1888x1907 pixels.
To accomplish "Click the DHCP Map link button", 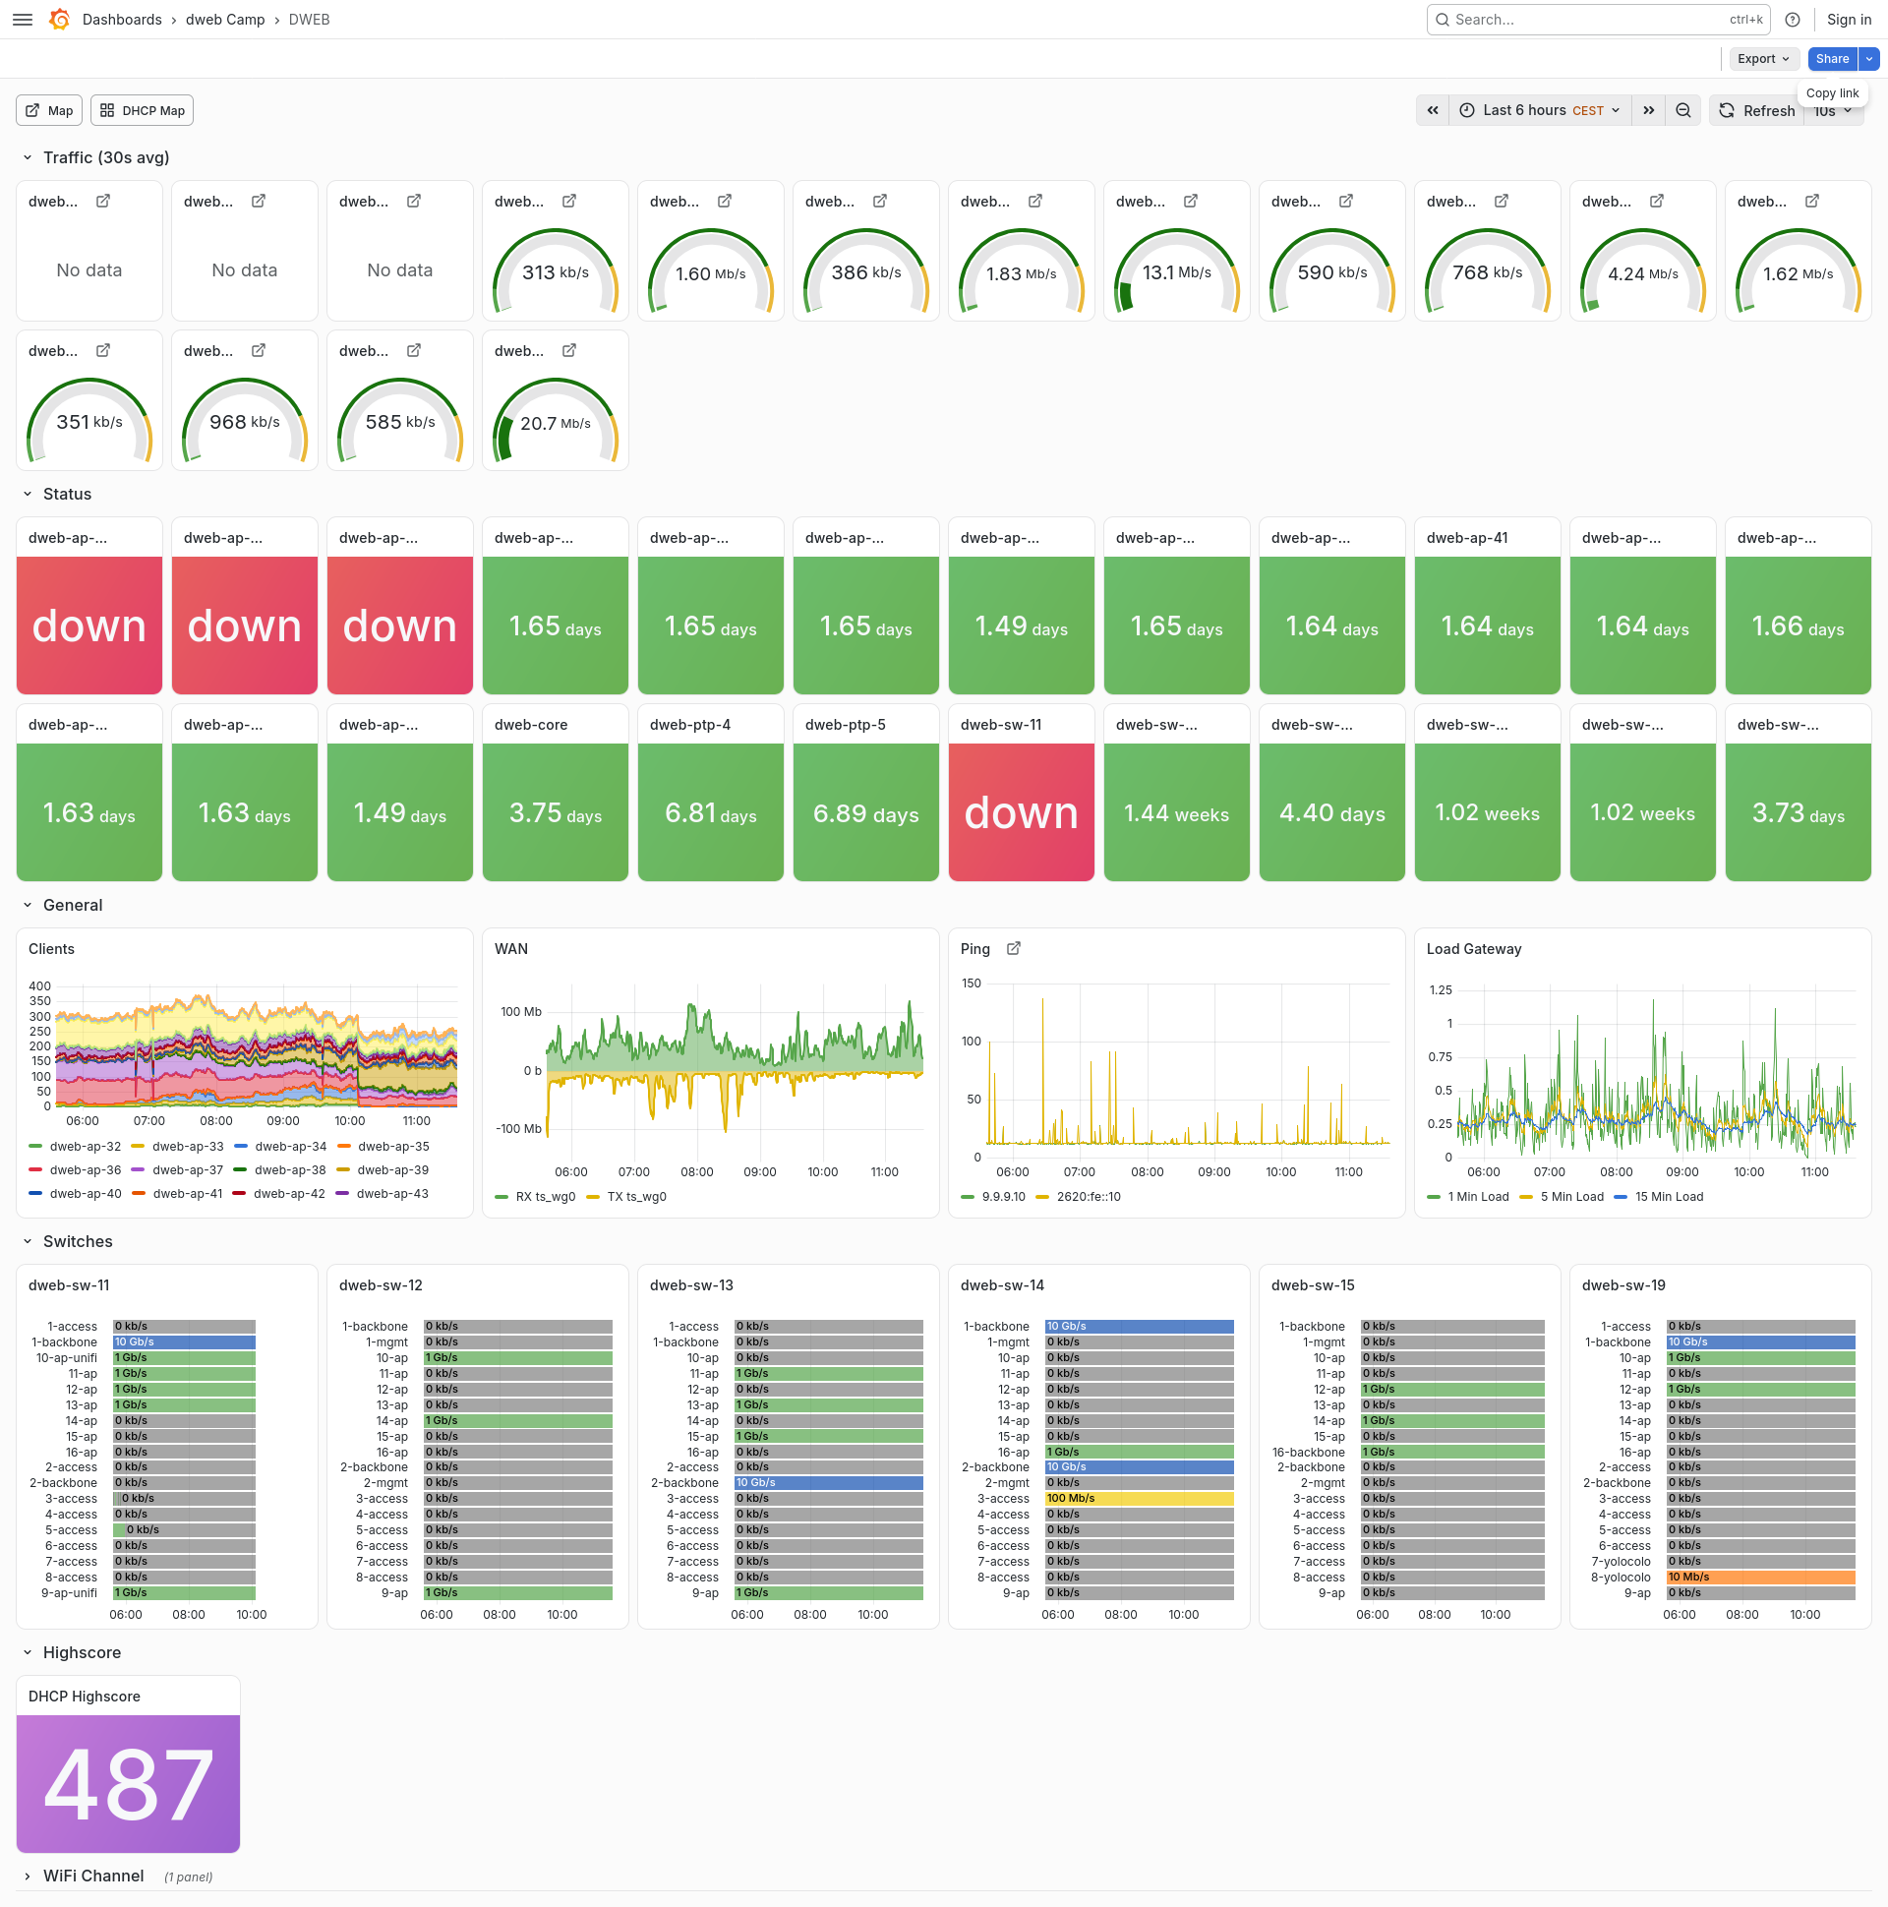I will pos(143,110).
